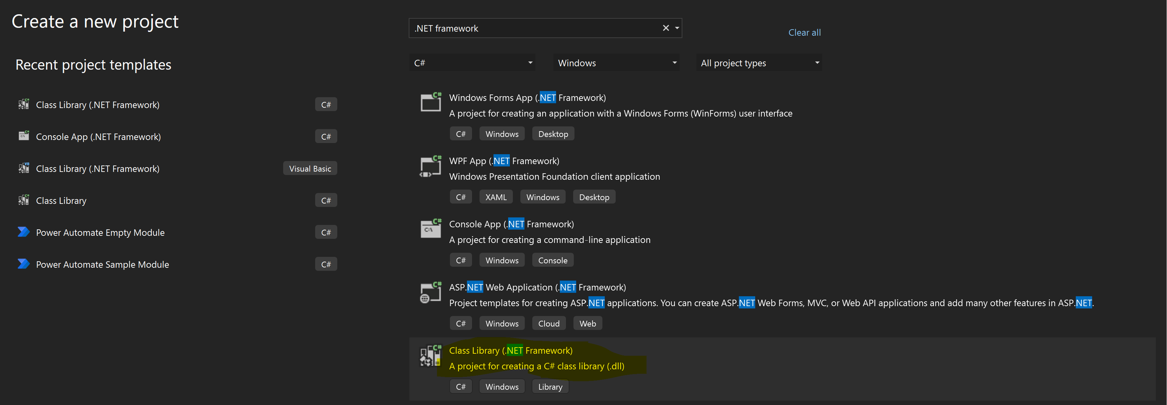1167x405 pixels.
Task: Click command-line application description text
Action: 550,240
